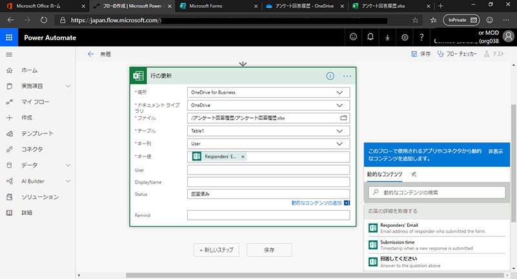Viewport: 517px width, 279px height.
Task: Click the Remind input field
Action: pyautogui.click(x=269, y=215)
